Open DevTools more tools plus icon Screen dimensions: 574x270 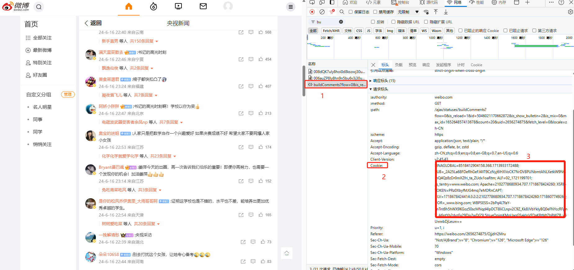527,2
